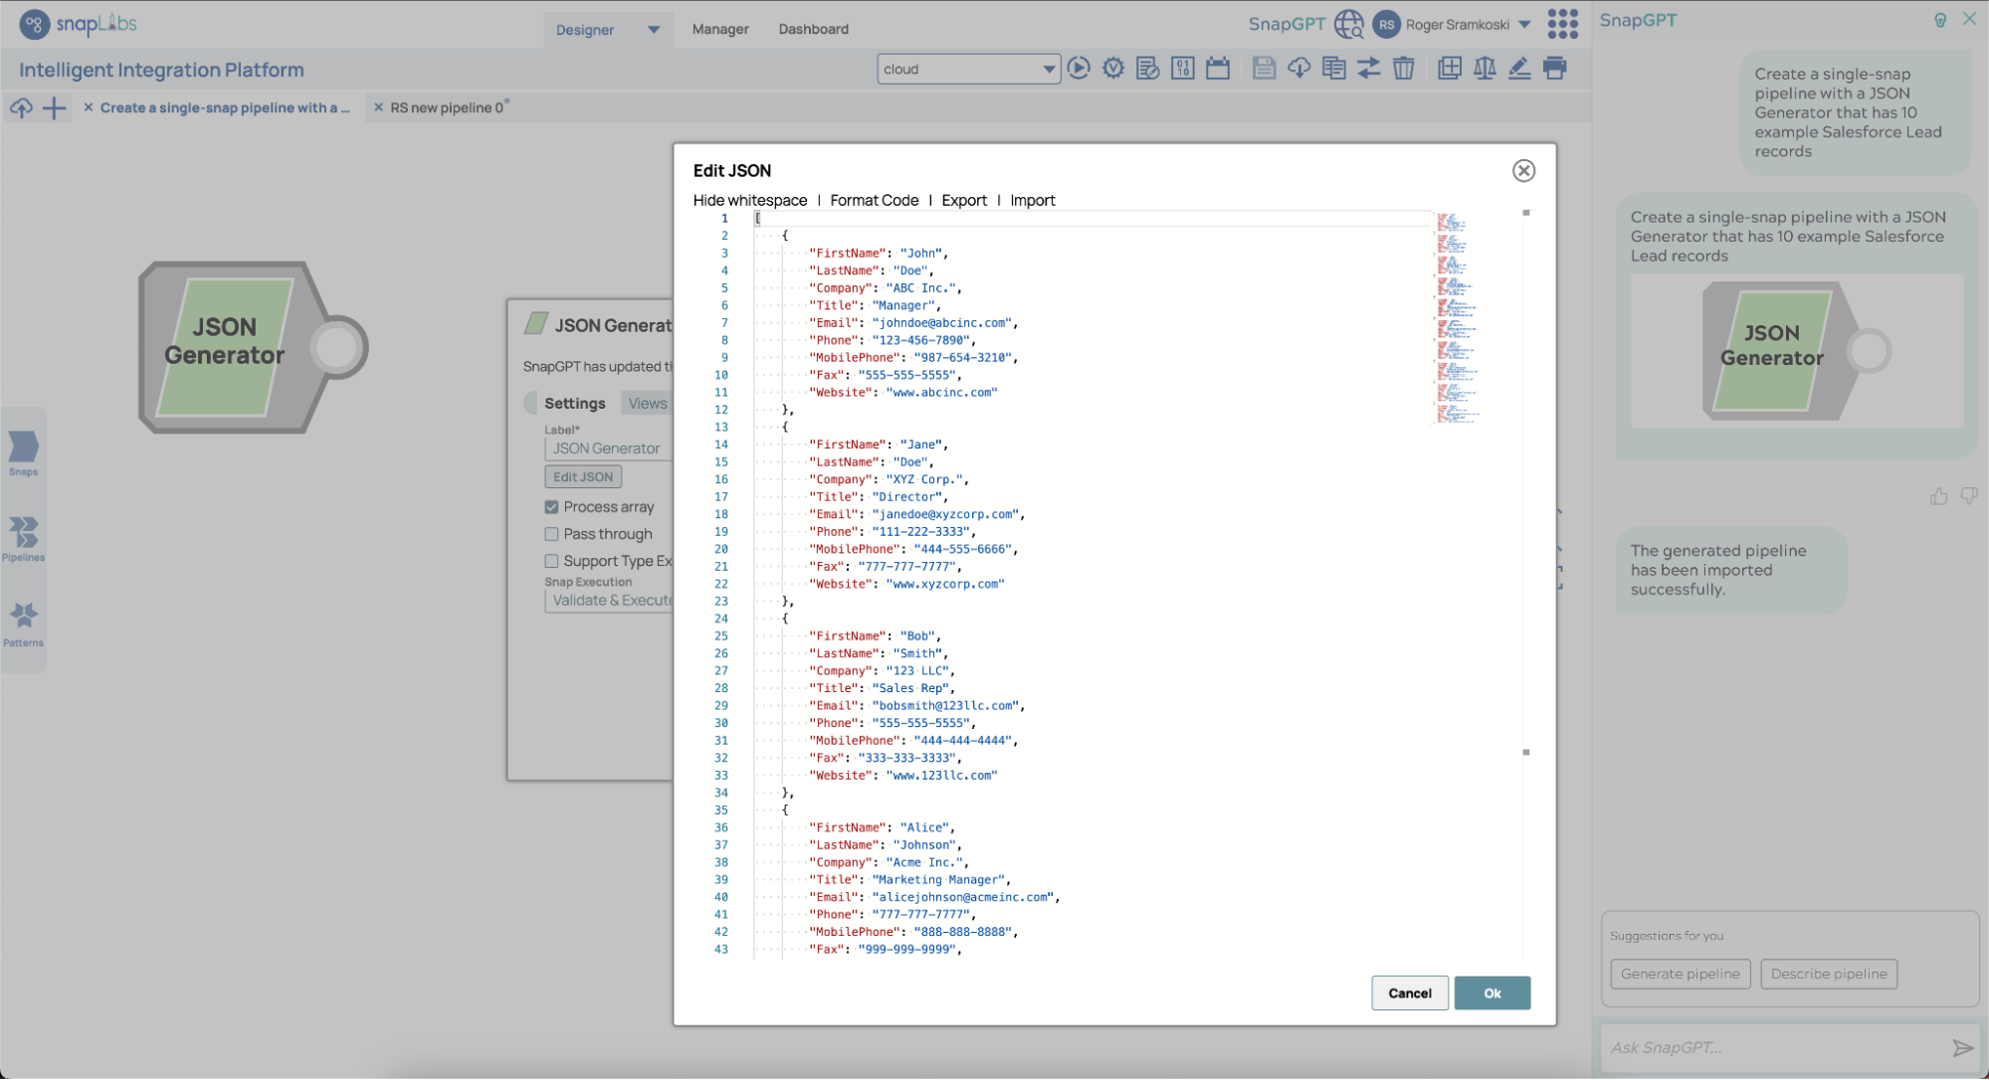Schedule a task using the calendar icon

point(1217,68)
